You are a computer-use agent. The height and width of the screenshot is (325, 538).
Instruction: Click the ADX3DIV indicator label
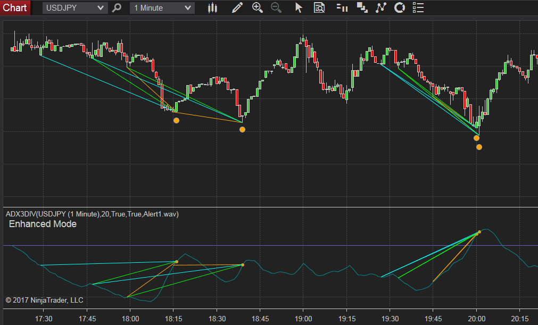(92, 214)
